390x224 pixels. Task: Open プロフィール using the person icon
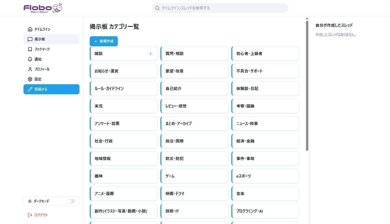pyautogui.click(x=30, y=69)
